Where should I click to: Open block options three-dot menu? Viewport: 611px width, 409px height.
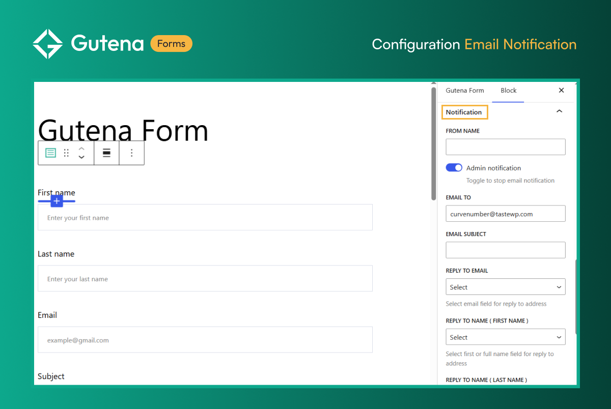point(132,153)
